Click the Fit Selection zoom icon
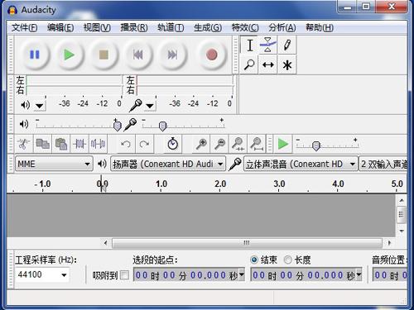This screenshot has width=414, height=310. tap(238, 144)
